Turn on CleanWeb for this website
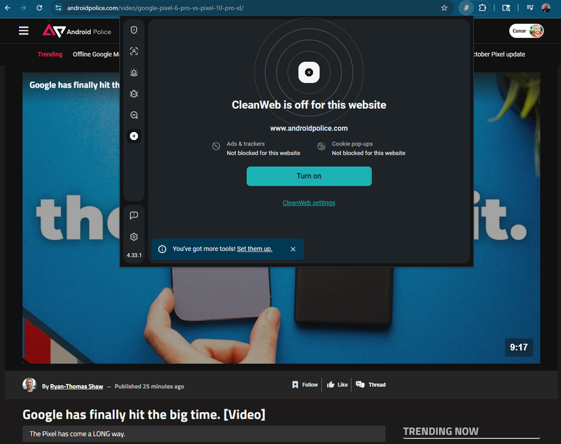Image resolution: width=561 pixels, height=444 pixels. 309,176
